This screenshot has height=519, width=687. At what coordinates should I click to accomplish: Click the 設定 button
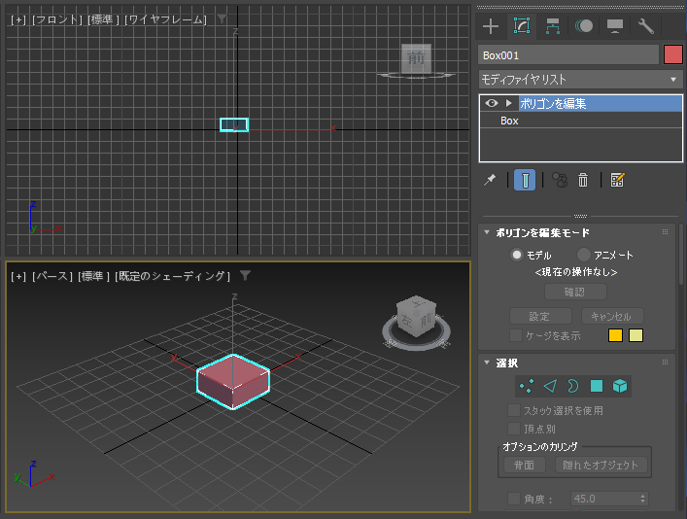[540, 316]
